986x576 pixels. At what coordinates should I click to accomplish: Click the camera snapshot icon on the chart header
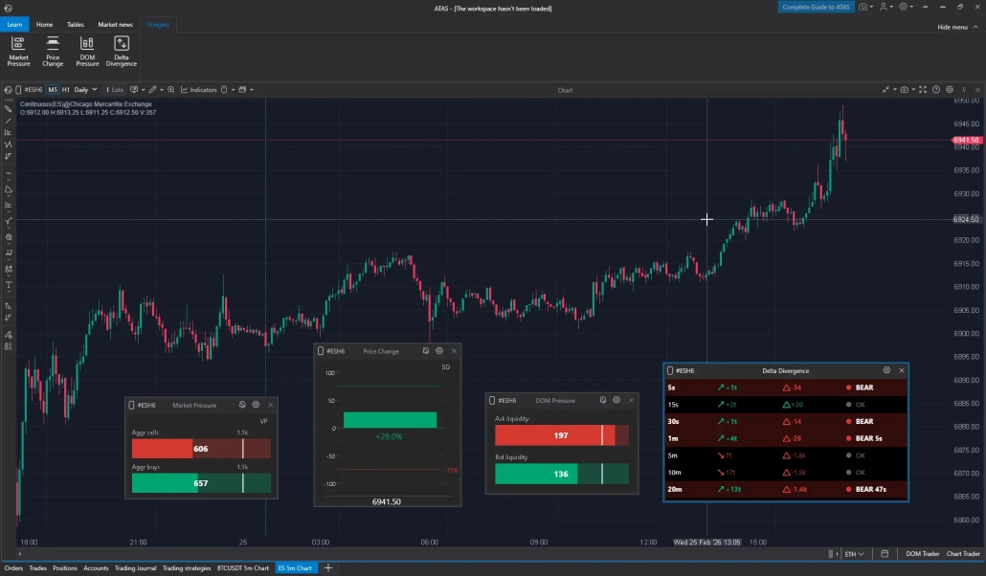[x=905, y=90]
